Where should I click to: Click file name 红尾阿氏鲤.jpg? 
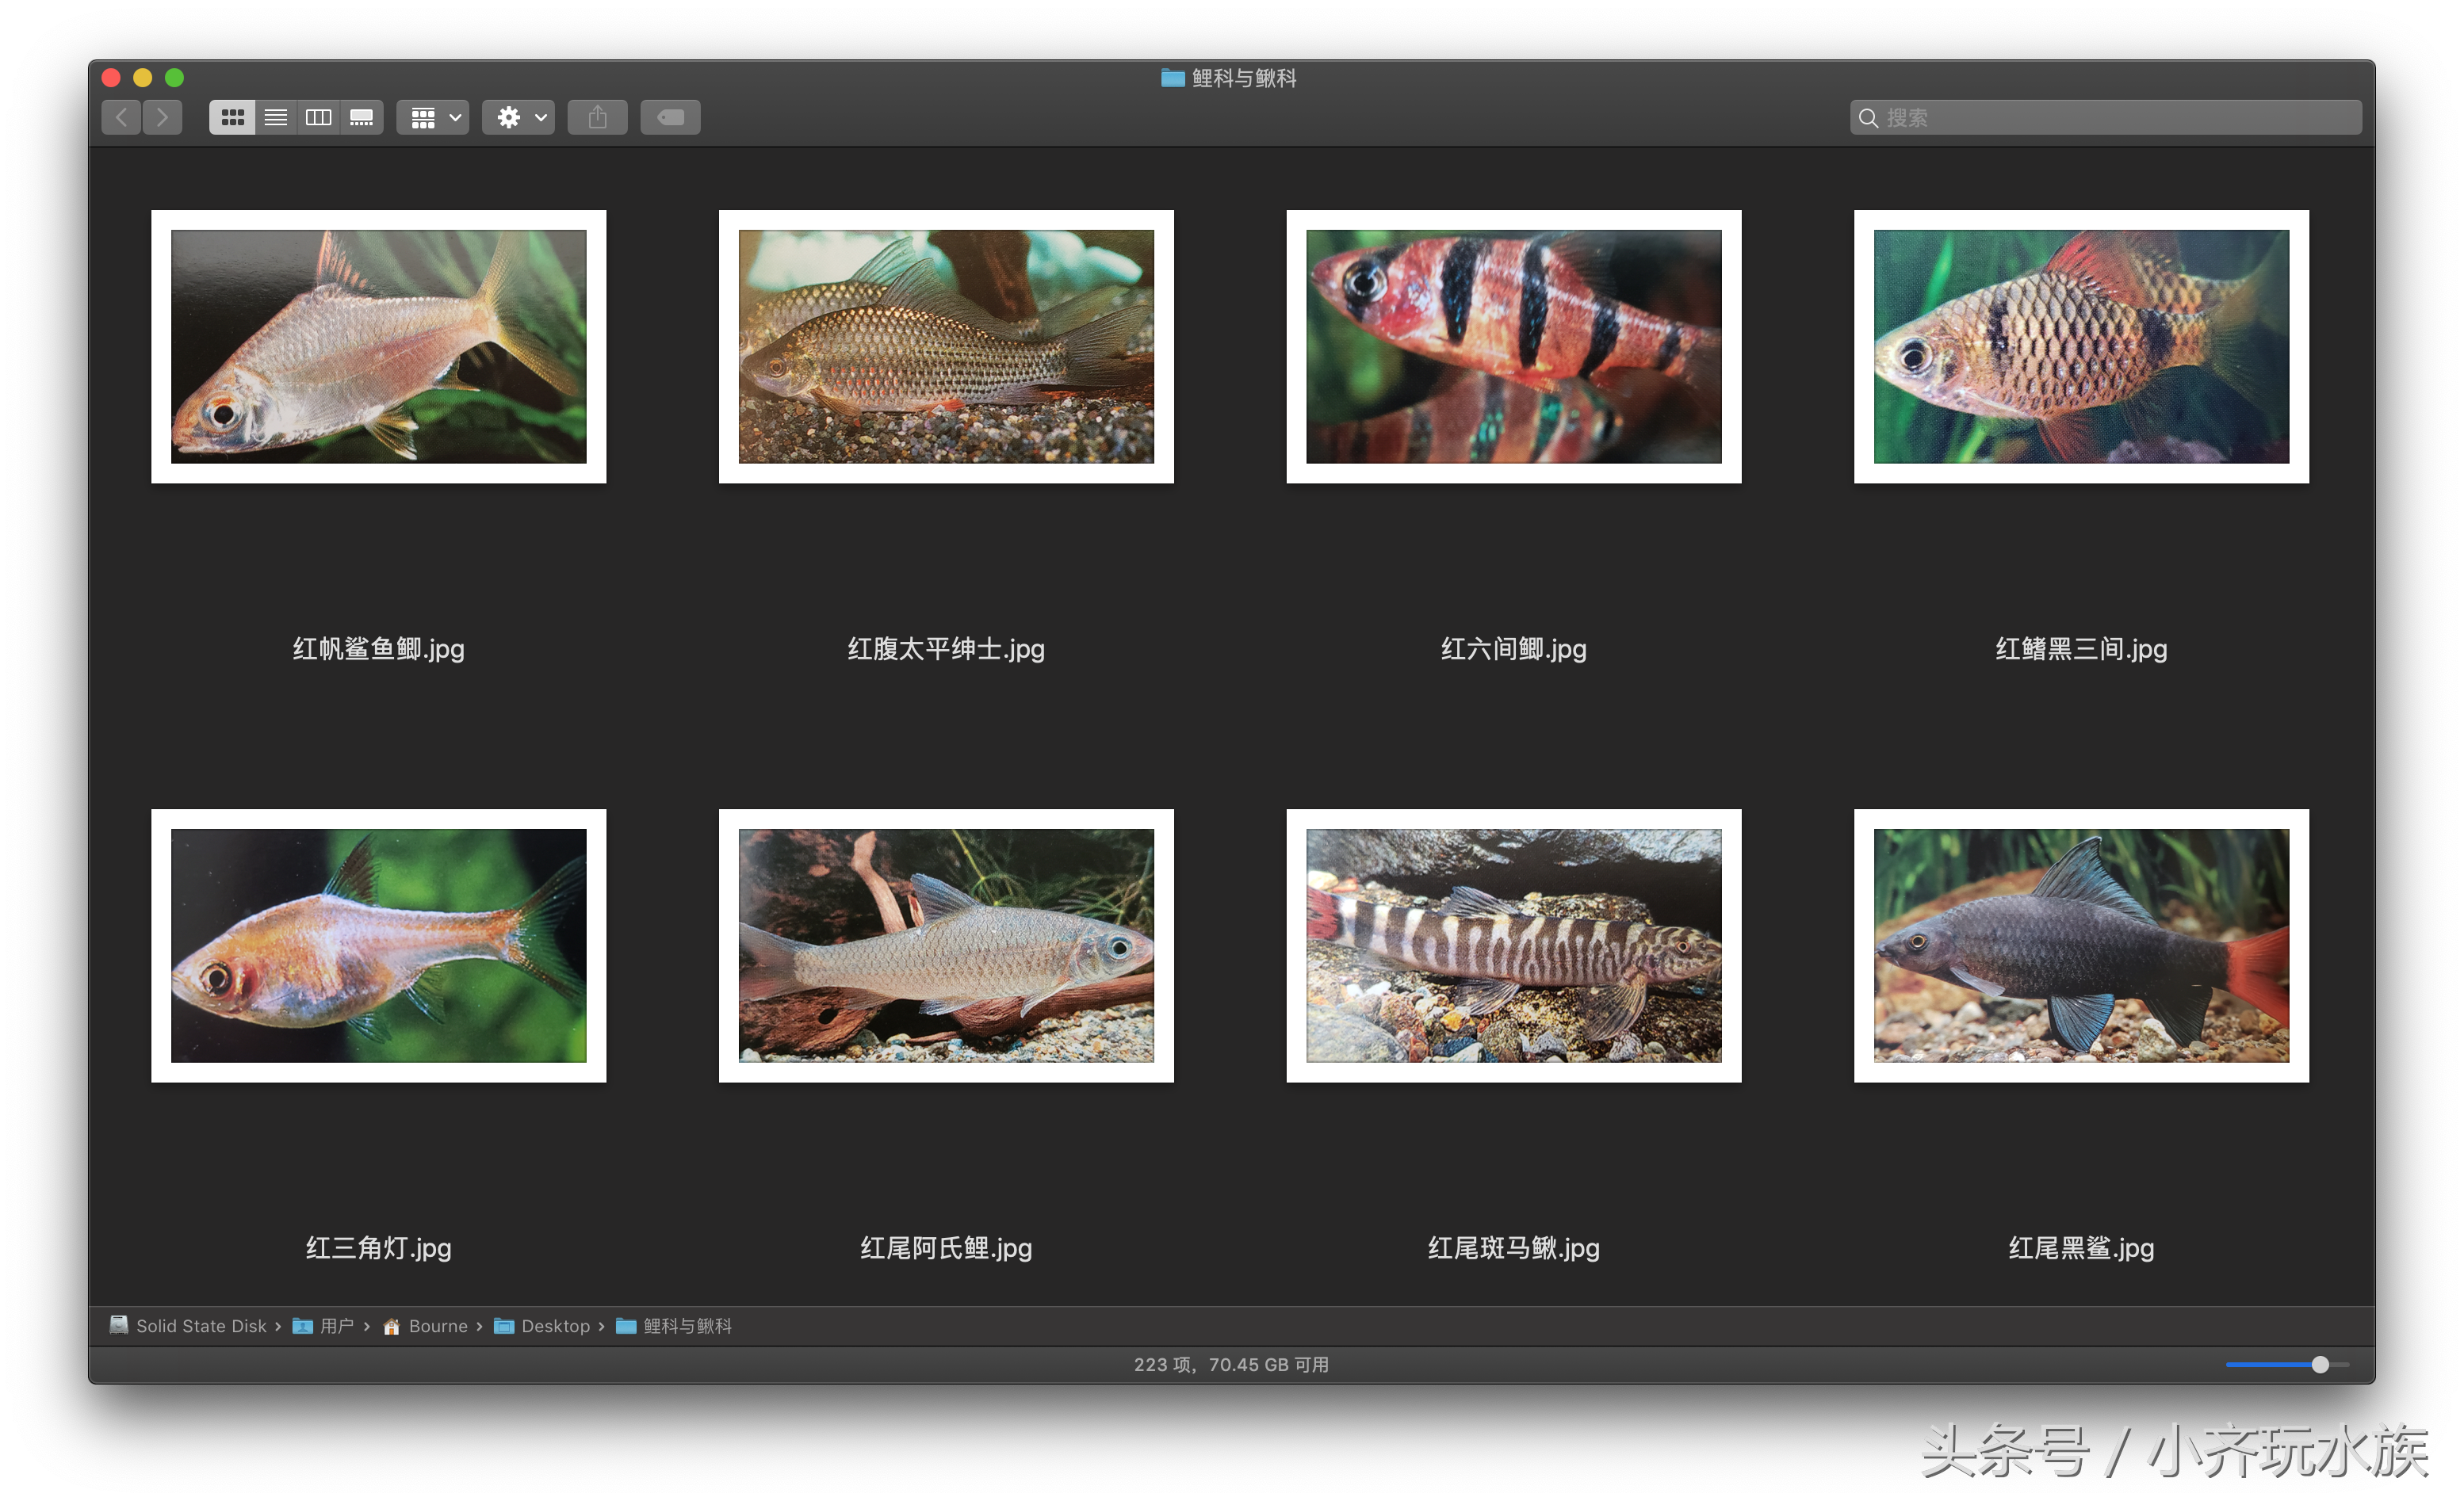coord(946,1248)
